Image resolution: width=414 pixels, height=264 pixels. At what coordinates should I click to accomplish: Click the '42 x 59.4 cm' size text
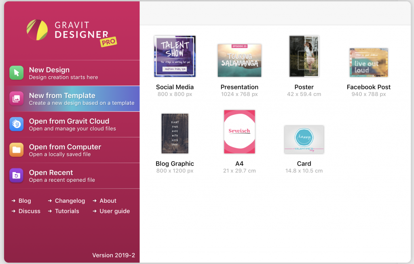[x=304, y=94]
